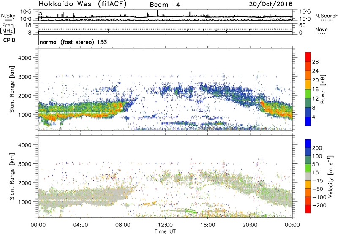Pick the red bottom segment of Velocity color bar
This screenshot has width=338, height=234.
coord(308,209)
